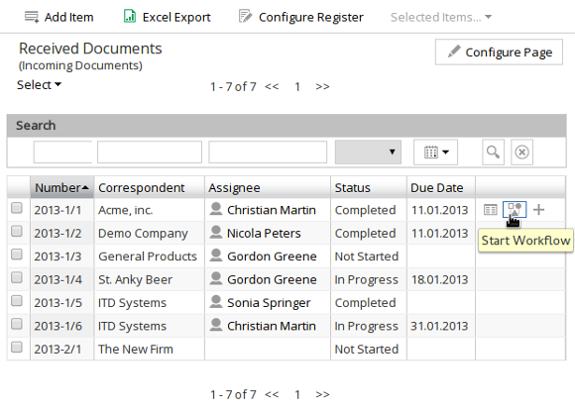The image size is (575, 409).
Task: Tick the checkbox beside 2013-2/1
Action: pos(17,348)
